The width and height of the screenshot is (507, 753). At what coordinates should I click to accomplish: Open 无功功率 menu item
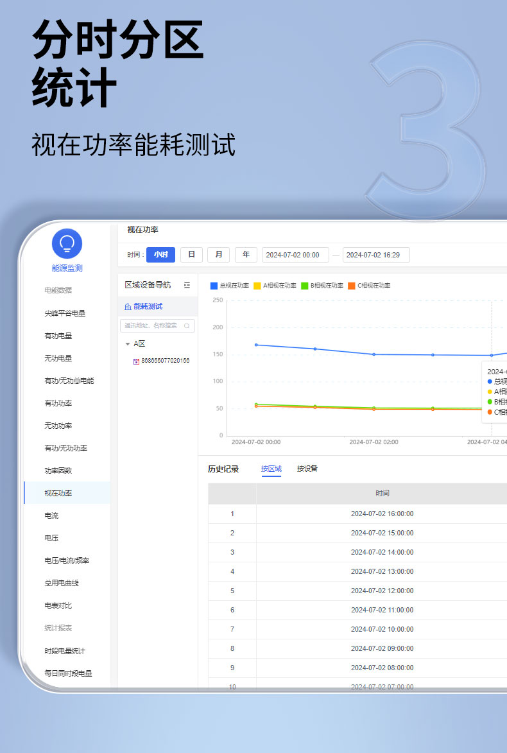[x=58, y=426]
